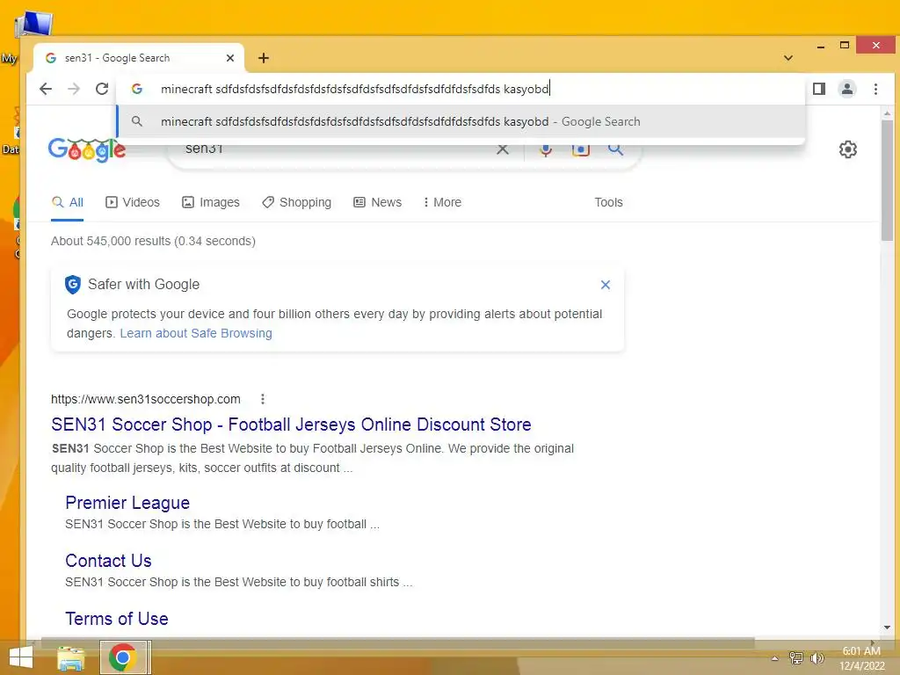Go back using the browser back arrow

click(x=46, y=89)
